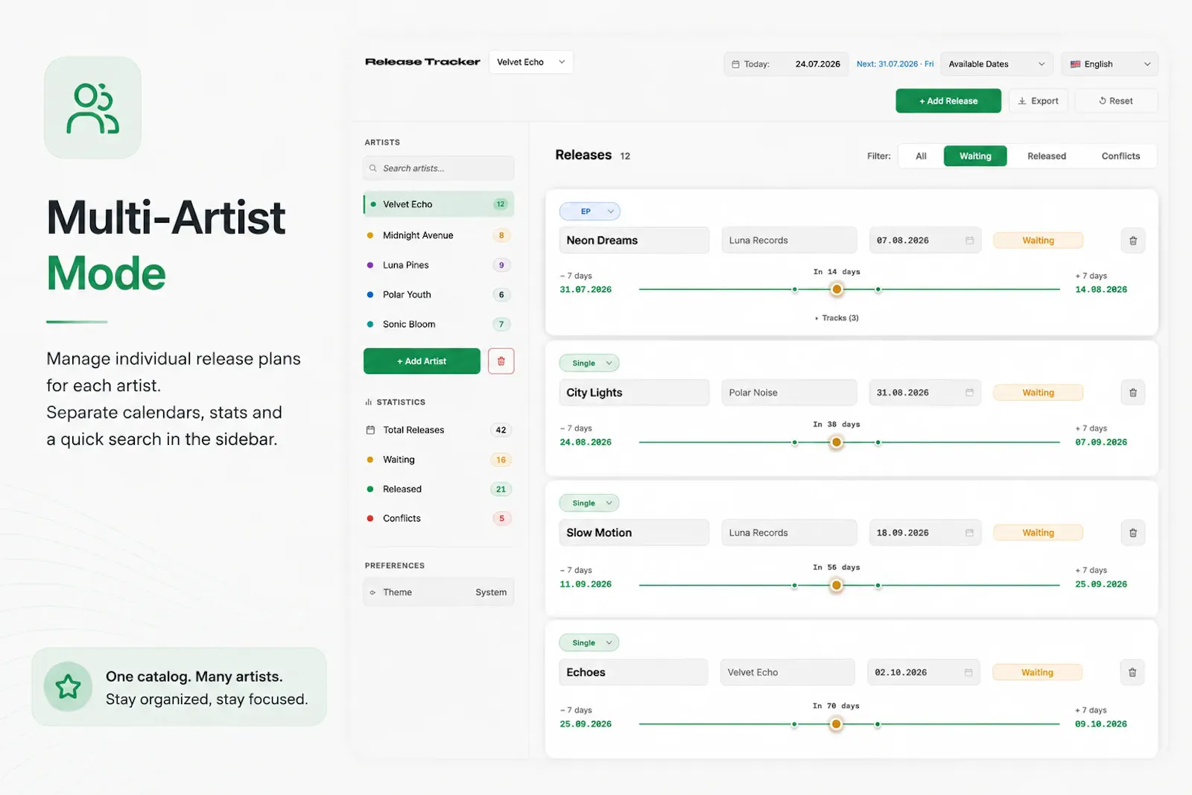Click the Statistics bar chart icon

368,402
